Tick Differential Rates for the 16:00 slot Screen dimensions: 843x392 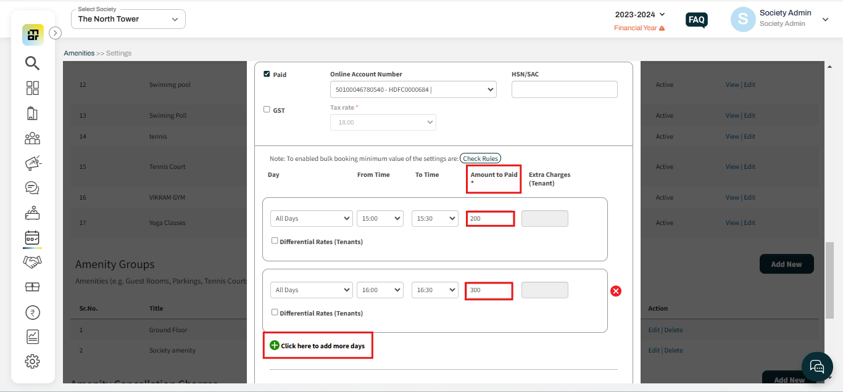coord(275,312)
